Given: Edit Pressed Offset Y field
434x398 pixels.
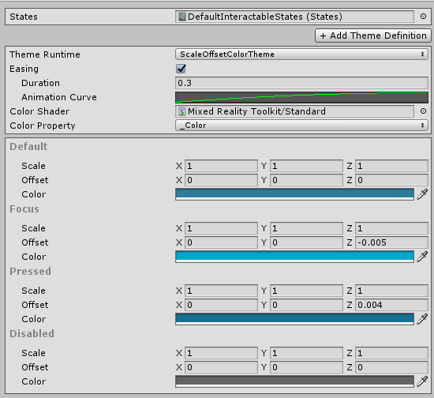Looking at the screenshot, I should coord(306,305).
